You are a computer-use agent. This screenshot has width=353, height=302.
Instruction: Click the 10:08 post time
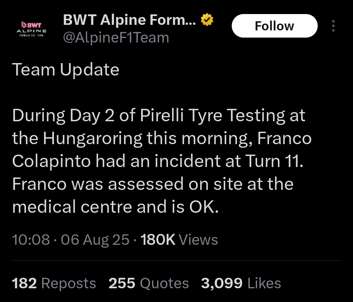(x=31, y=240)
